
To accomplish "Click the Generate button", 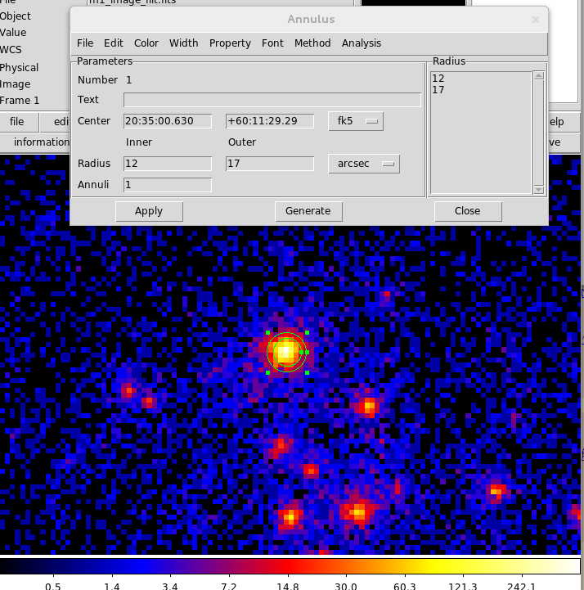I will [308, 211].
